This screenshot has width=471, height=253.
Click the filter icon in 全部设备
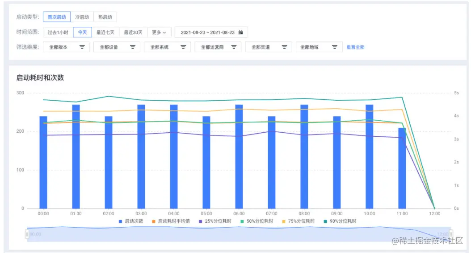pos(132,47)
